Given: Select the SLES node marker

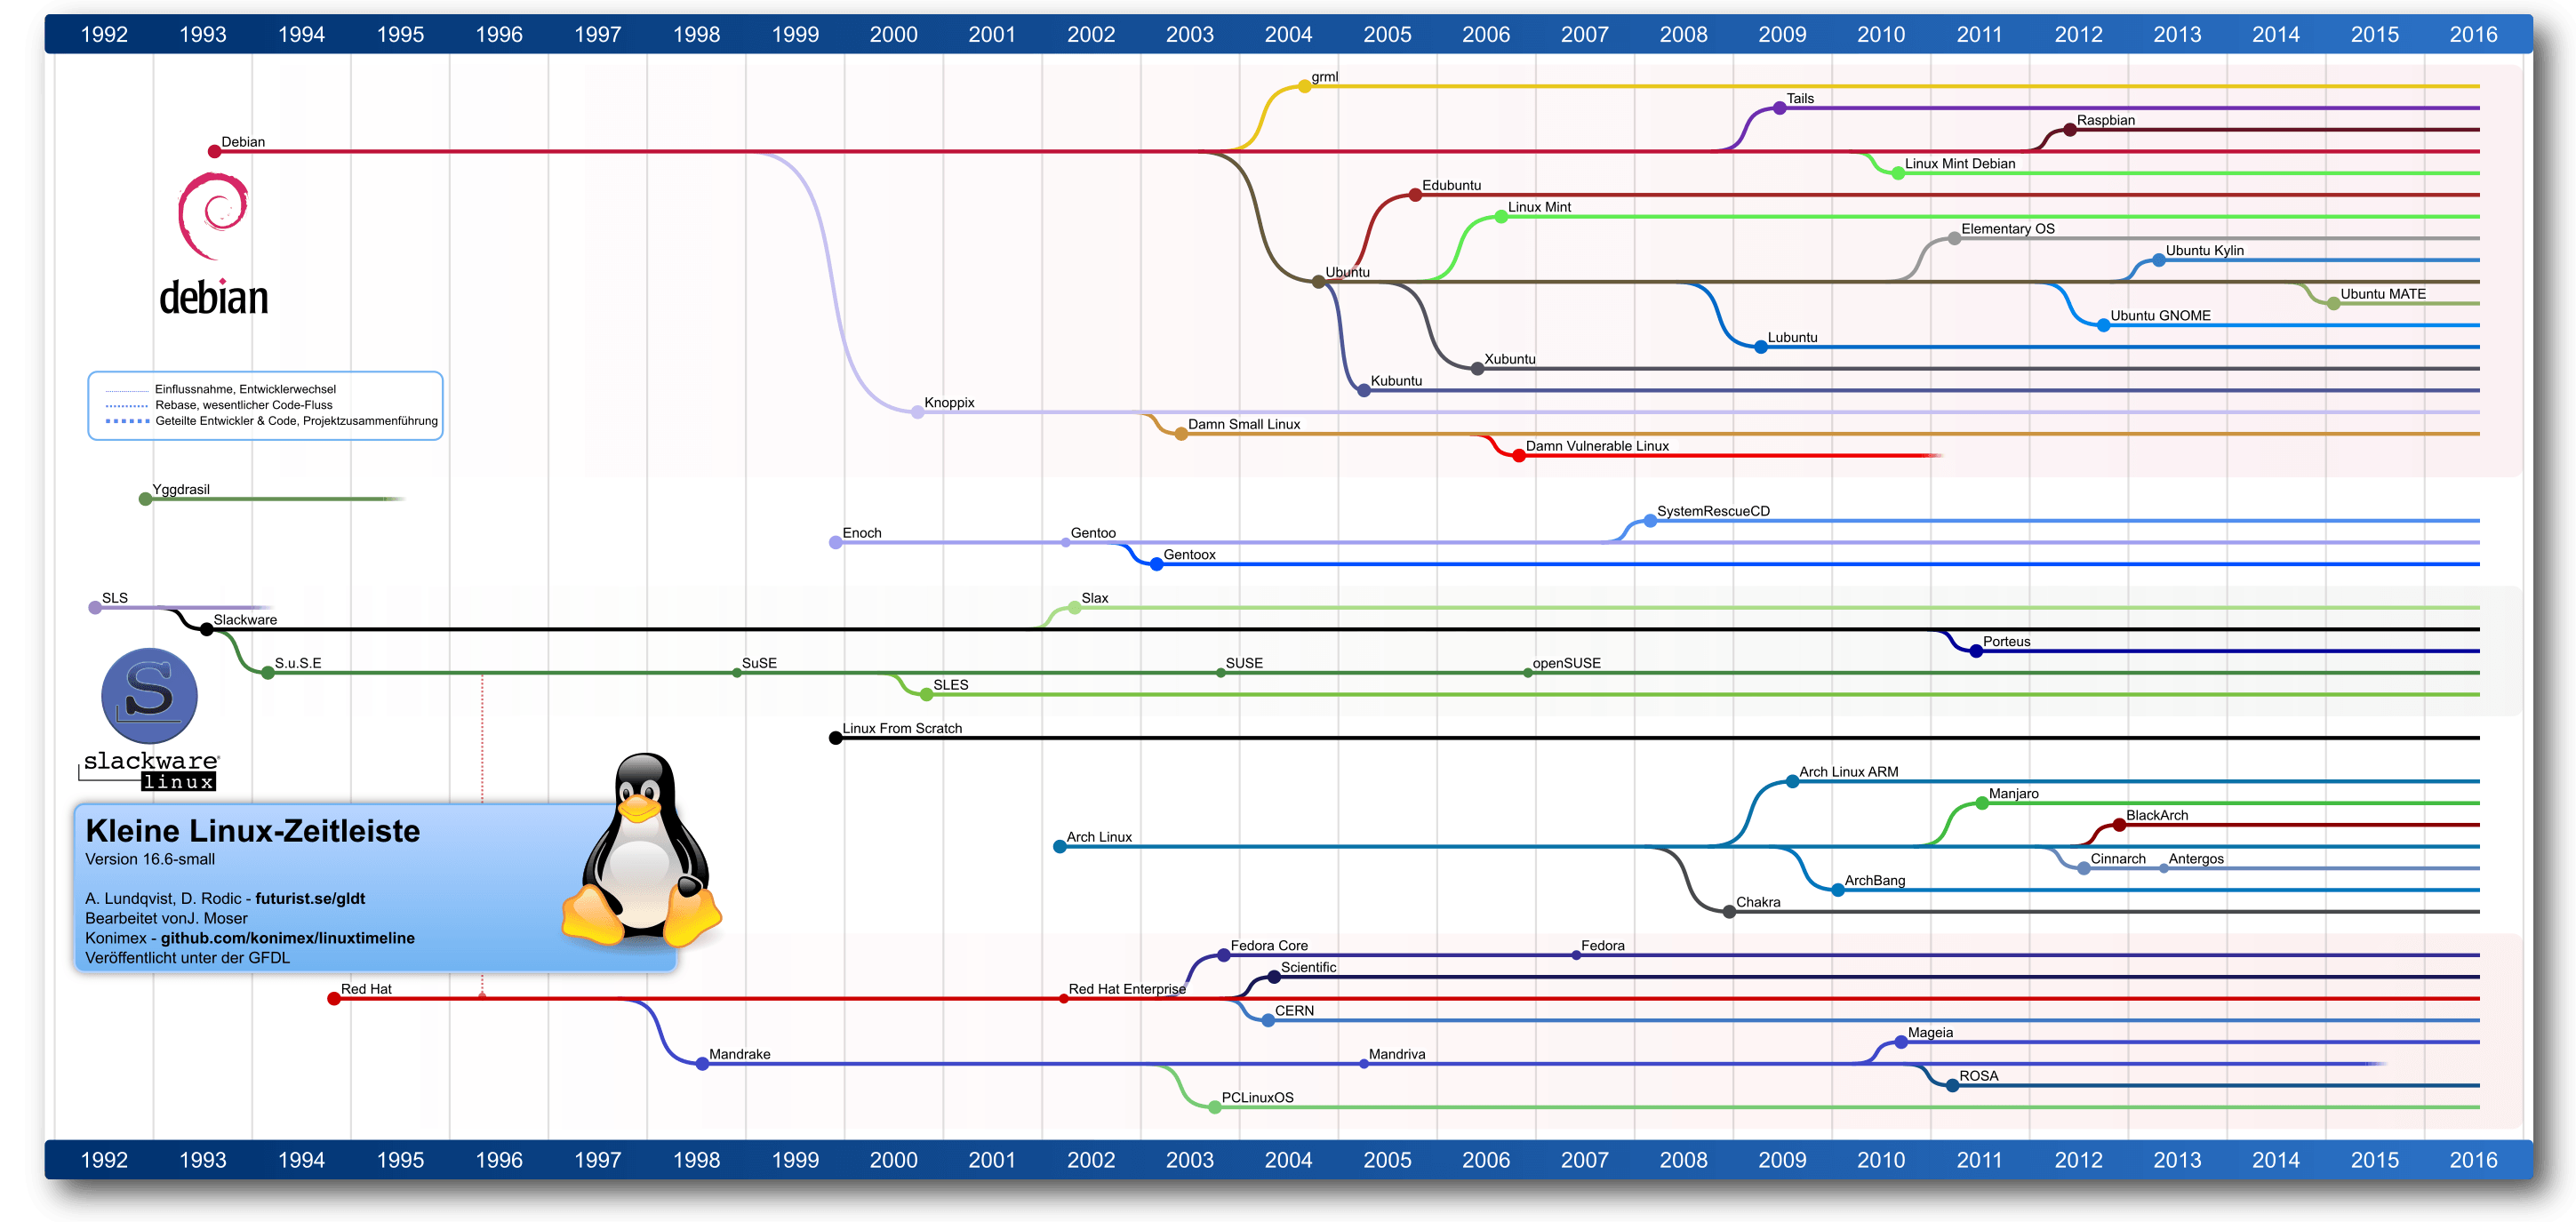Looking at the screenshot, I should [927, 695].
